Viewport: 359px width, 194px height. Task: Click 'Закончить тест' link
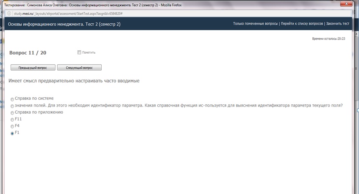(x=337, y=24)
